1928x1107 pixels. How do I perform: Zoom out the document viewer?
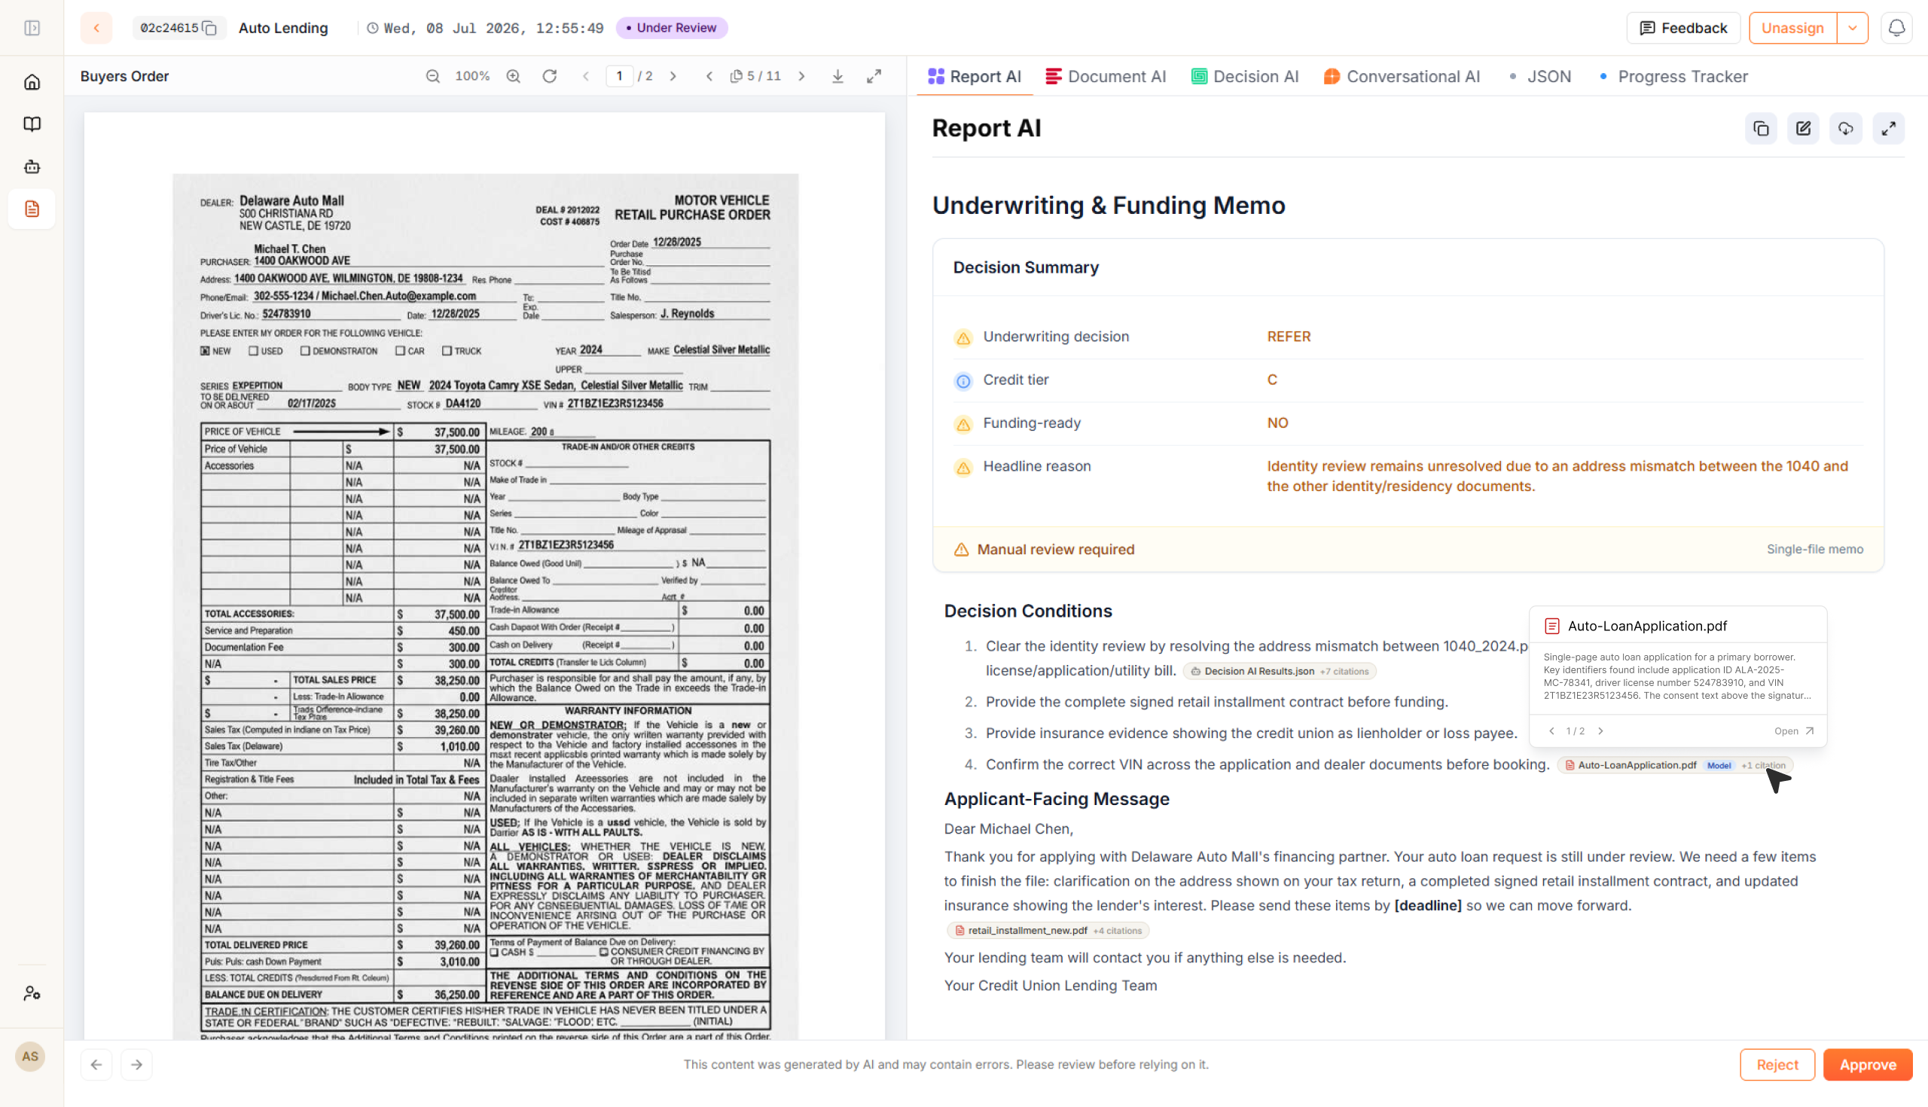(x=432, y=76)
